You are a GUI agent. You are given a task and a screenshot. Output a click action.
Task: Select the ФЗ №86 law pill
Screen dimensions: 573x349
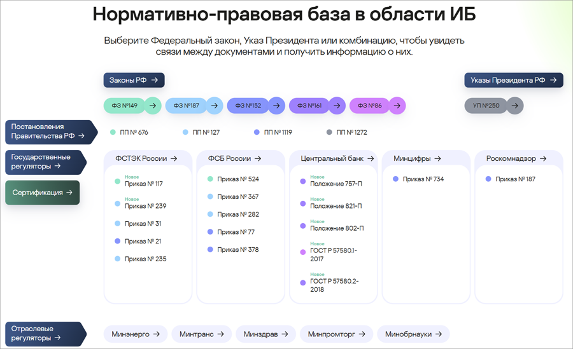coord(369,106)
